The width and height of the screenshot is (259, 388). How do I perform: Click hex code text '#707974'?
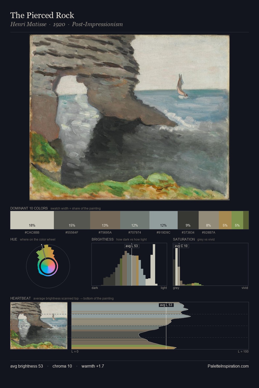pyautogui.click(x=135, y=232)
